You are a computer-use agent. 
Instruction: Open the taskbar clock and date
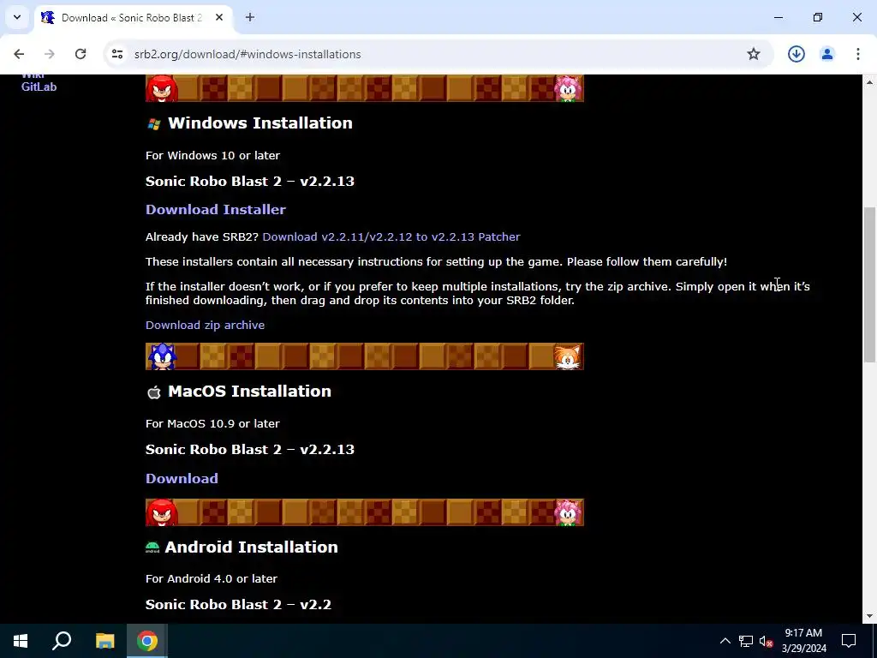(x=803, y=641)
